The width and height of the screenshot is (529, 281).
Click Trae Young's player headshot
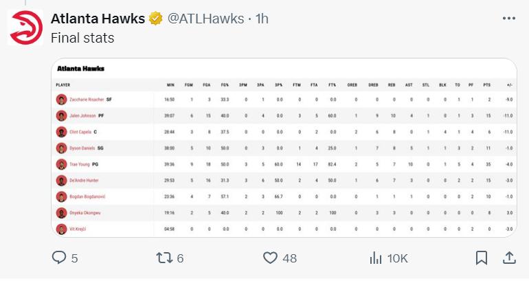click(x=61, y=164)
